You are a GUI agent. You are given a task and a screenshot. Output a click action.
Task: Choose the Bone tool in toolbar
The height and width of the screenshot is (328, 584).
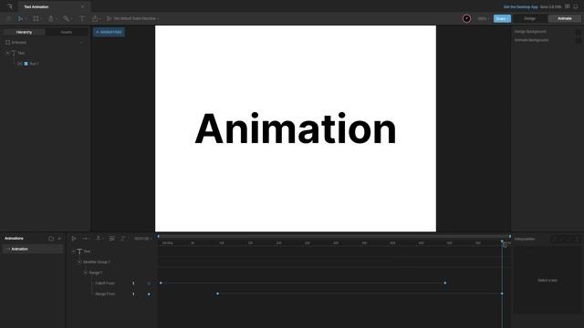(x=66, y=18)
